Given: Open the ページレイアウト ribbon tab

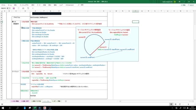Looking at the screenshot, I should point(24,5).
